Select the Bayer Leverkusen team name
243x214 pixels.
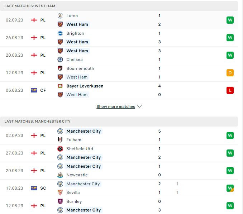click(85, 86)
